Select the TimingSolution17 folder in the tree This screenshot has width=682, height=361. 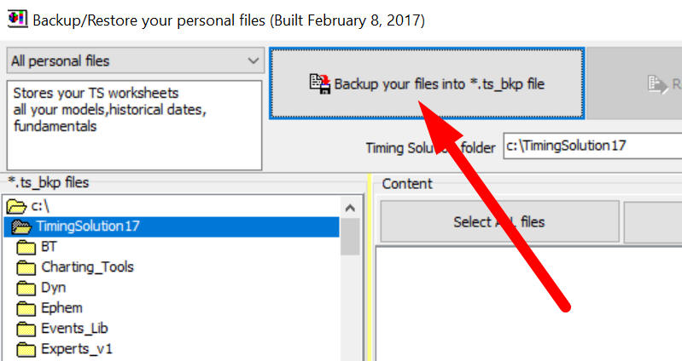pos(88,226)
